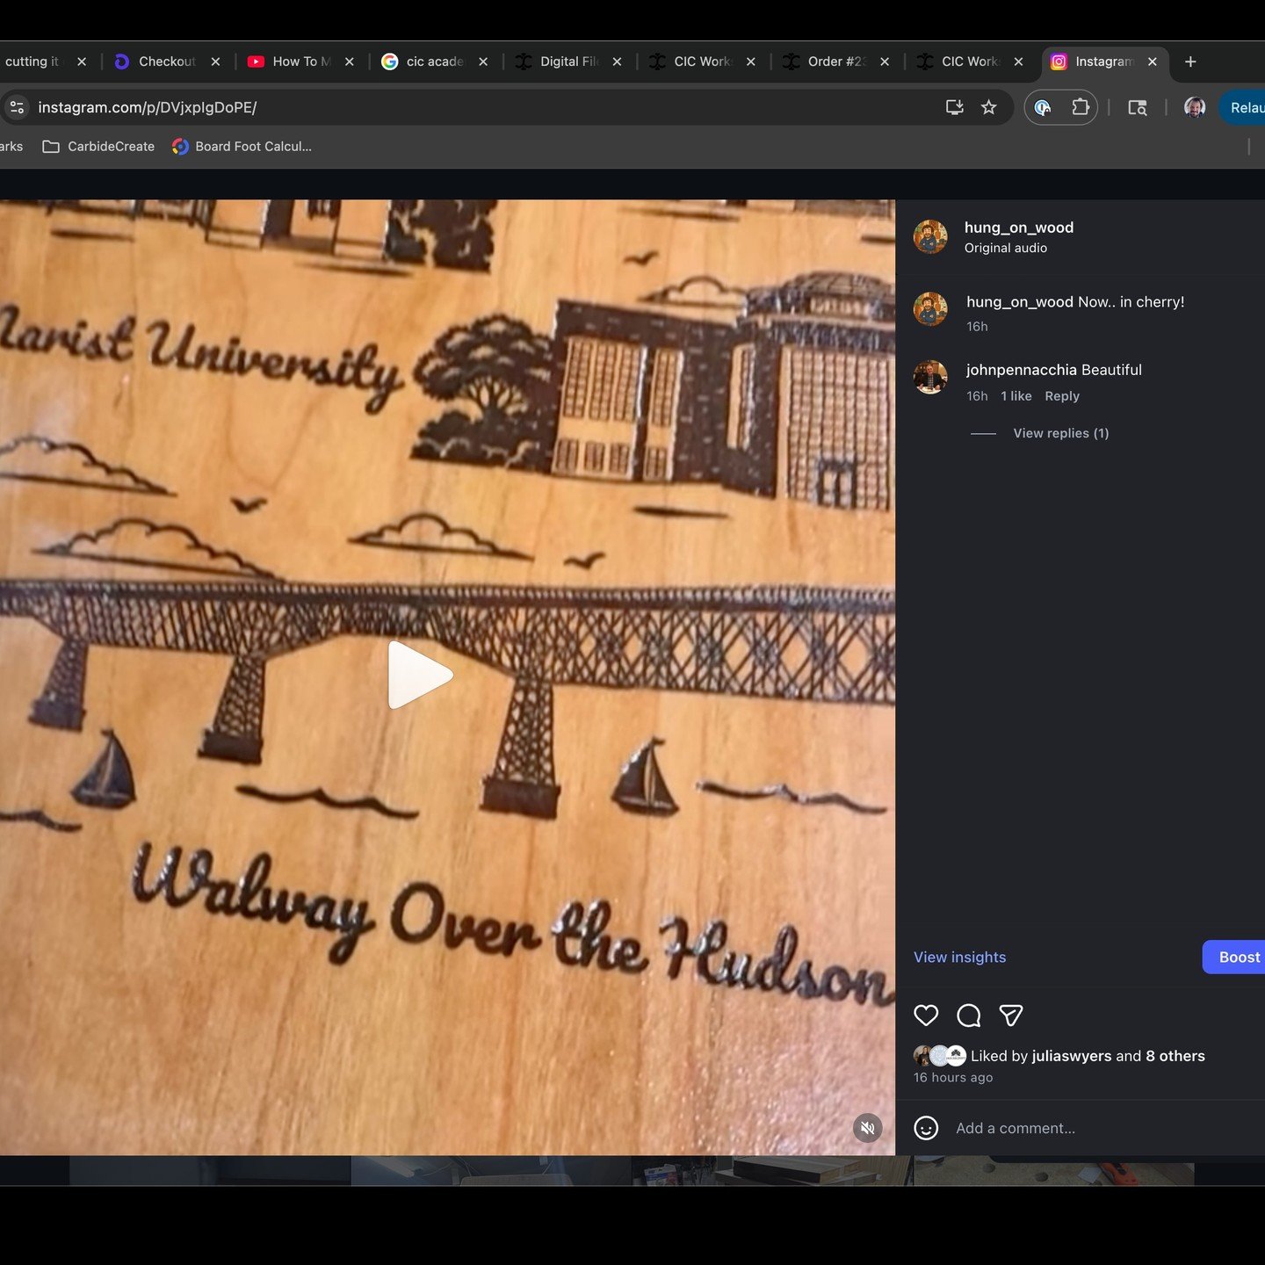Open the emoji picker in comment box

926,1128
